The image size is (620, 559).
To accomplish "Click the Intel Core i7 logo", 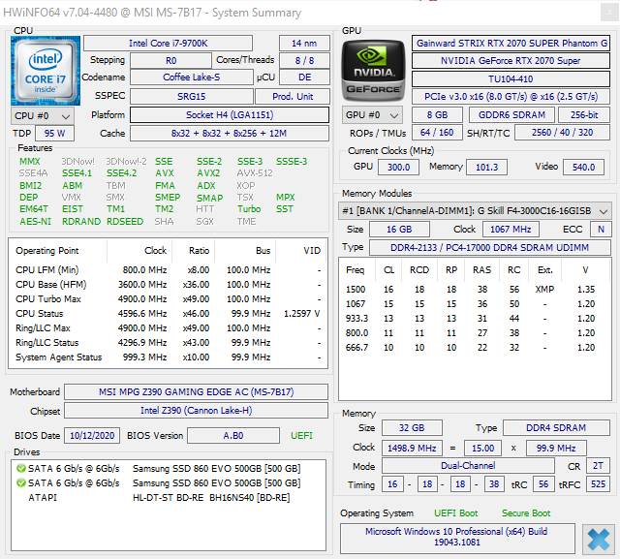I will (x=46, y=71).
